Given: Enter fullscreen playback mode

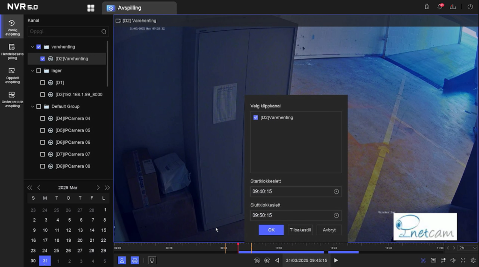Looking at the screenshot, I should pyautogui.click(x=463, y=260).
